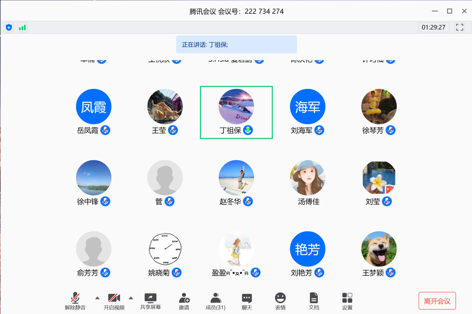Expand video options arrow next to 开启视频
This screenshot has height=314, width=472.
(131, 298)
